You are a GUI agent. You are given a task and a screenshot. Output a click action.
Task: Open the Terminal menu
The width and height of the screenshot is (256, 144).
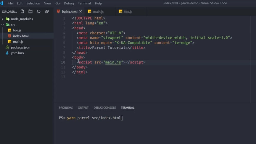84,3
